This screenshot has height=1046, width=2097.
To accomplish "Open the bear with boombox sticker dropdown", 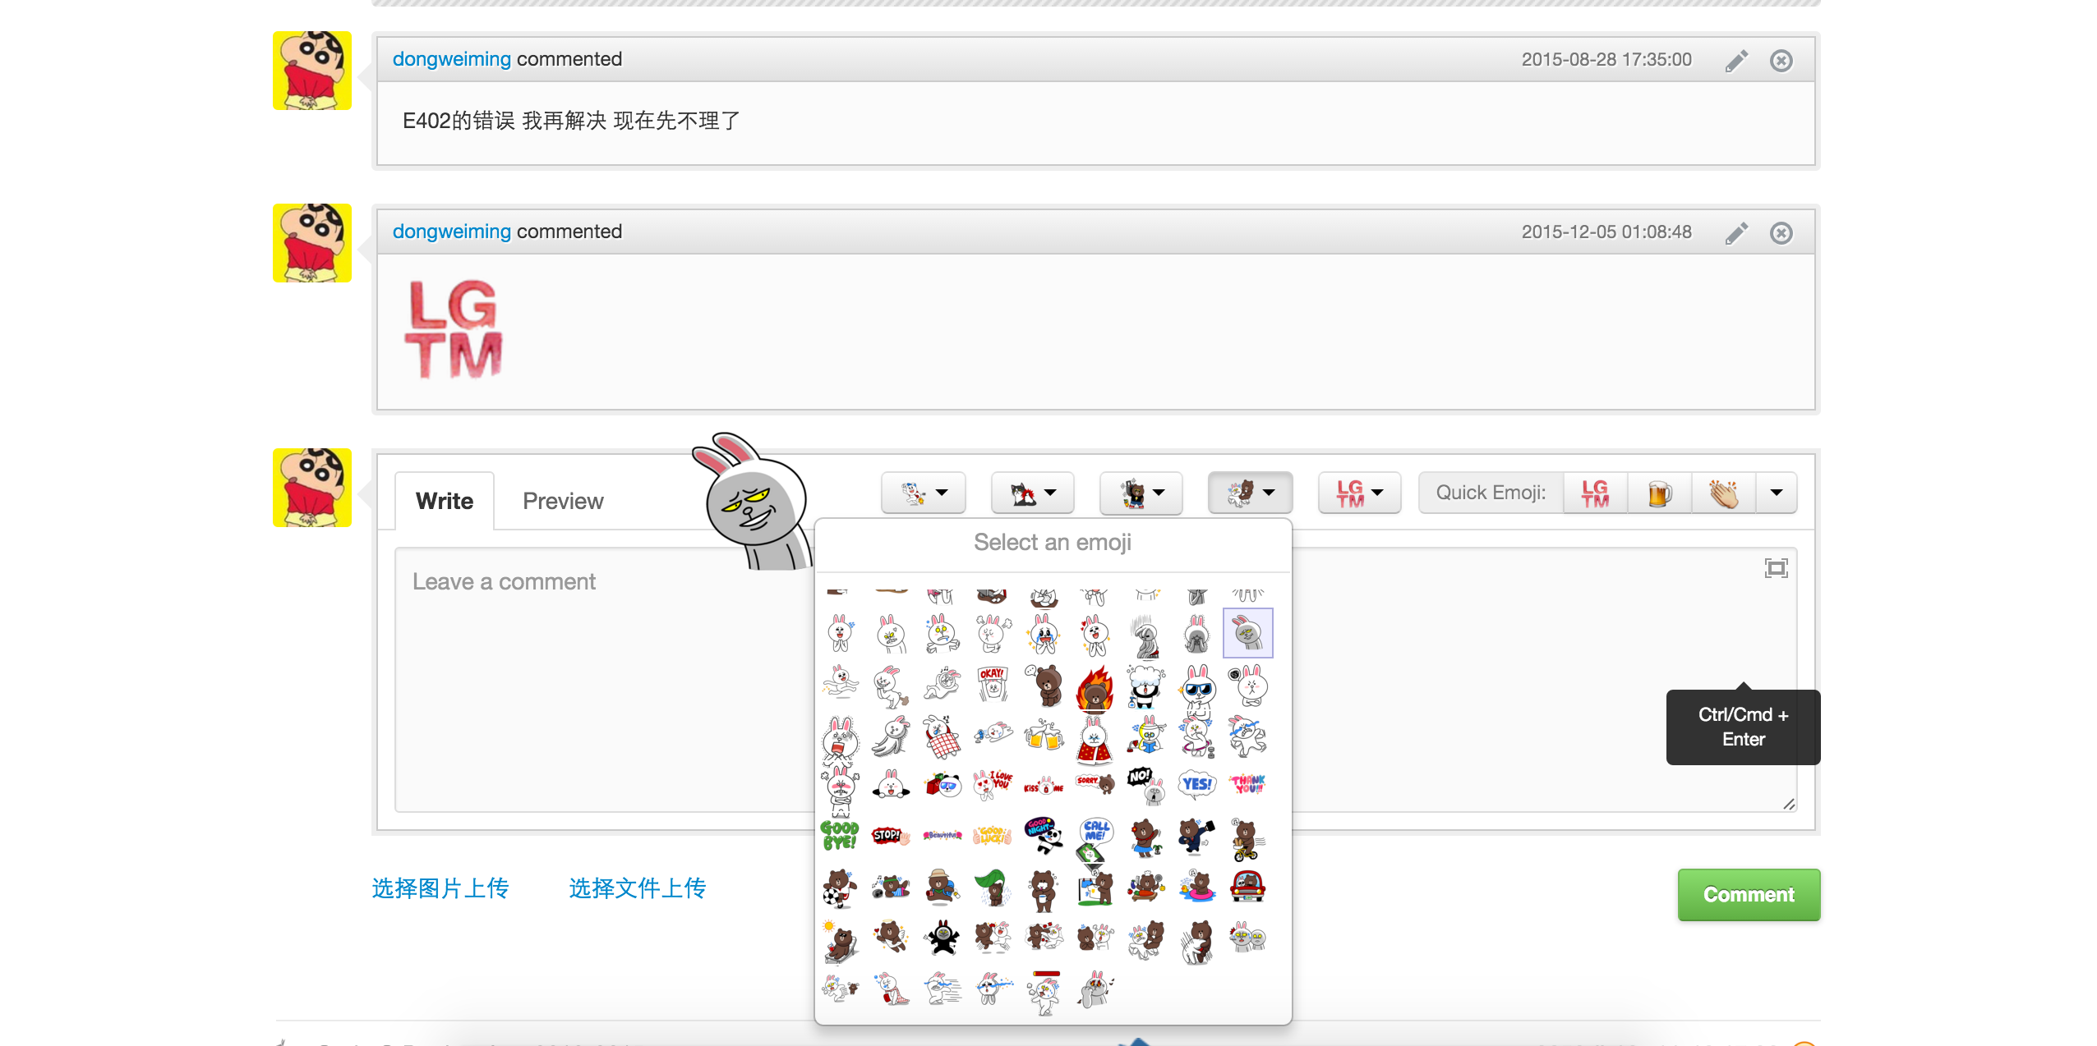I will click(x=1141, y=493).
